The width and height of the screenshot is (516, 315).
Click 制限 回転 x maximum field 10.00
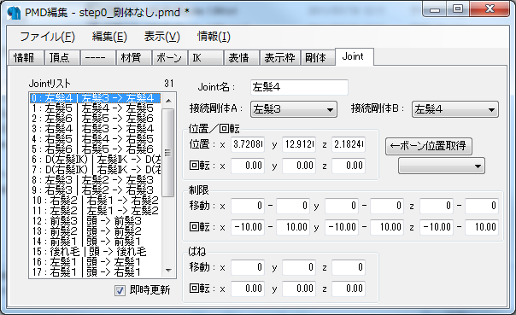coord(293,227)
